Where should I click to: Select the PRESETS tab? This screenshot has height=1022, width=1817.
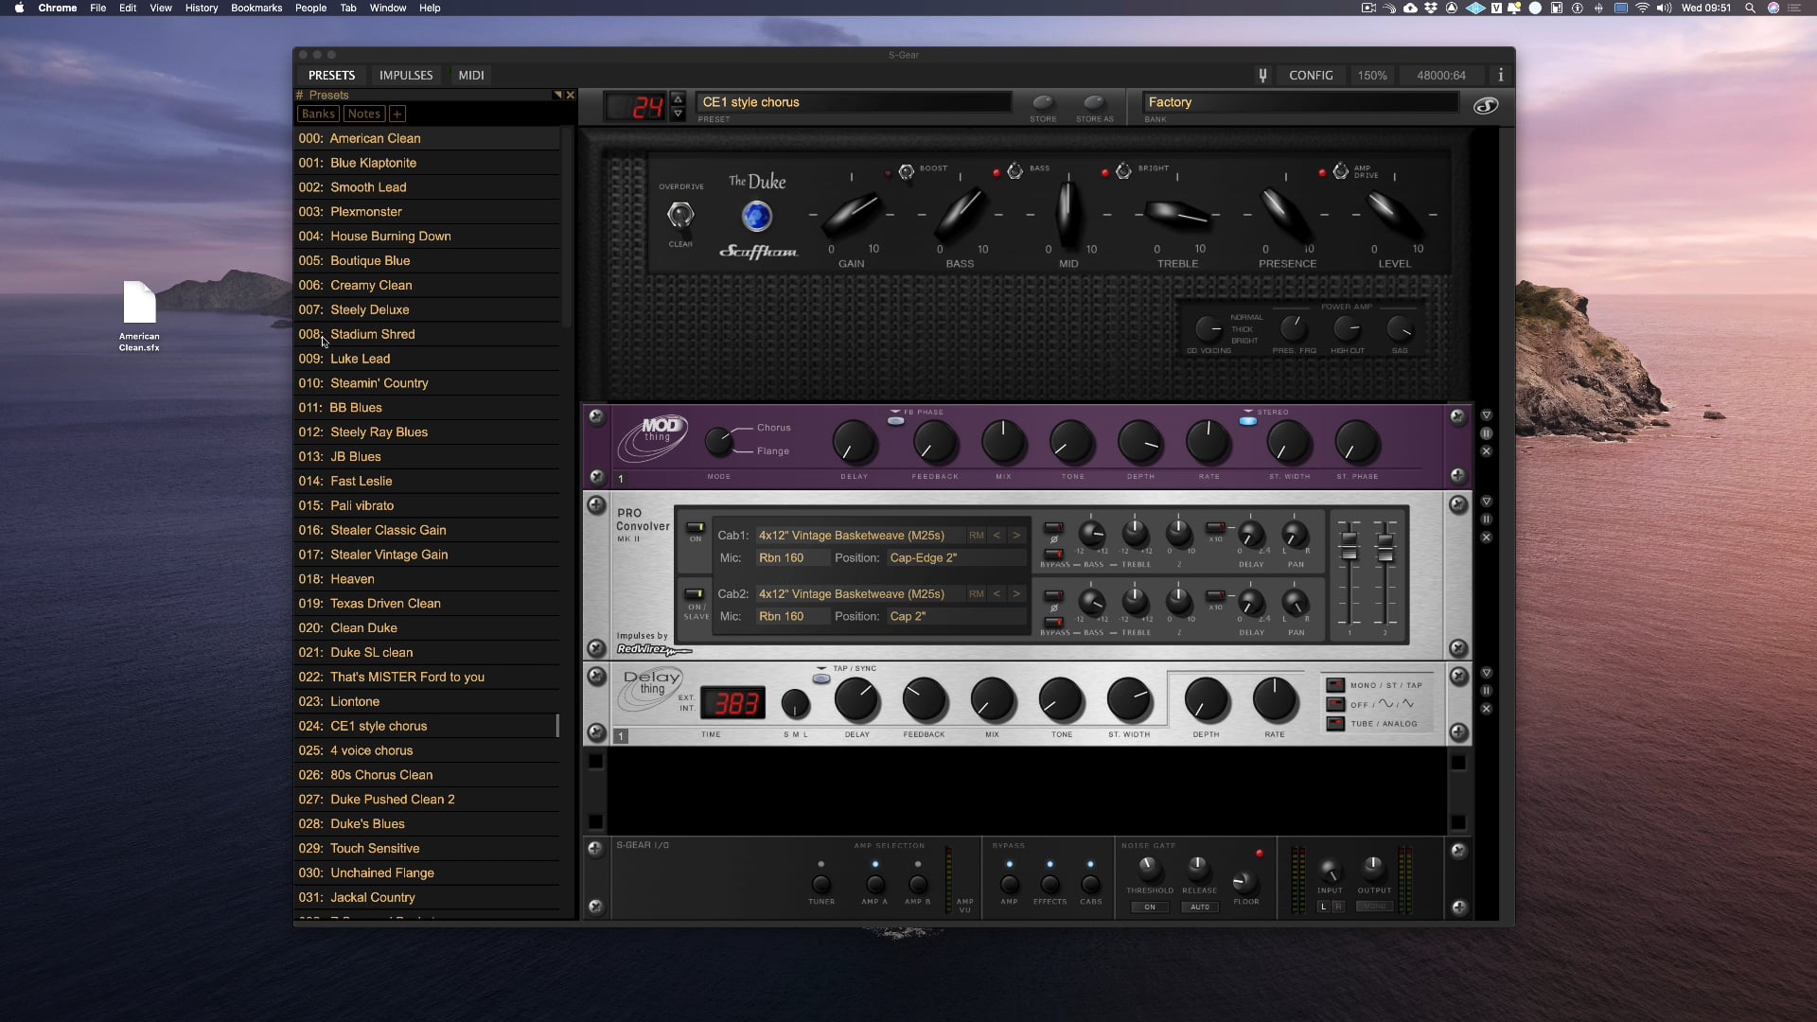point(331,75)
